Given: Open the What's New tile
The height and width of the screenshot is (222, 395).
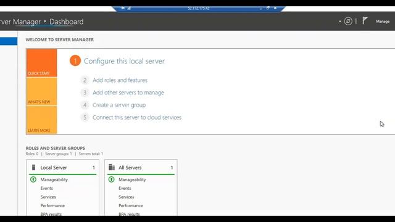Looking at the screenshot, I should [x=41, y=91].
